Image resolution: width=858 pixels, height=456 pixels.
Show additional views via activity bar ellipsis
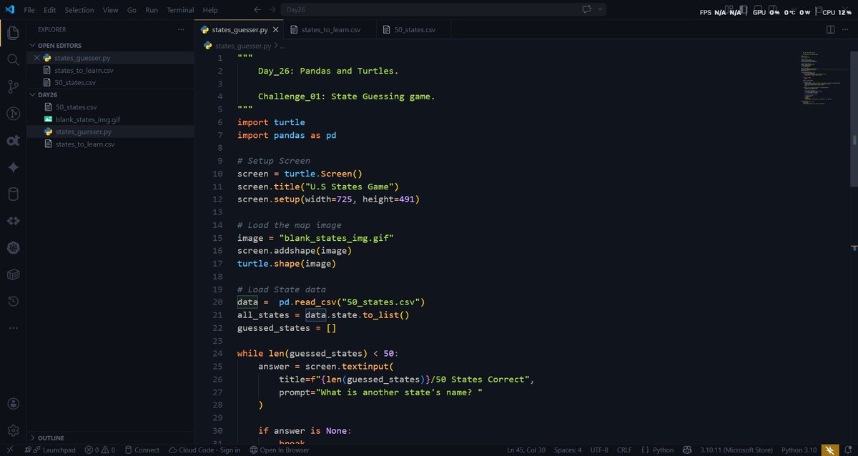[13, 327]
